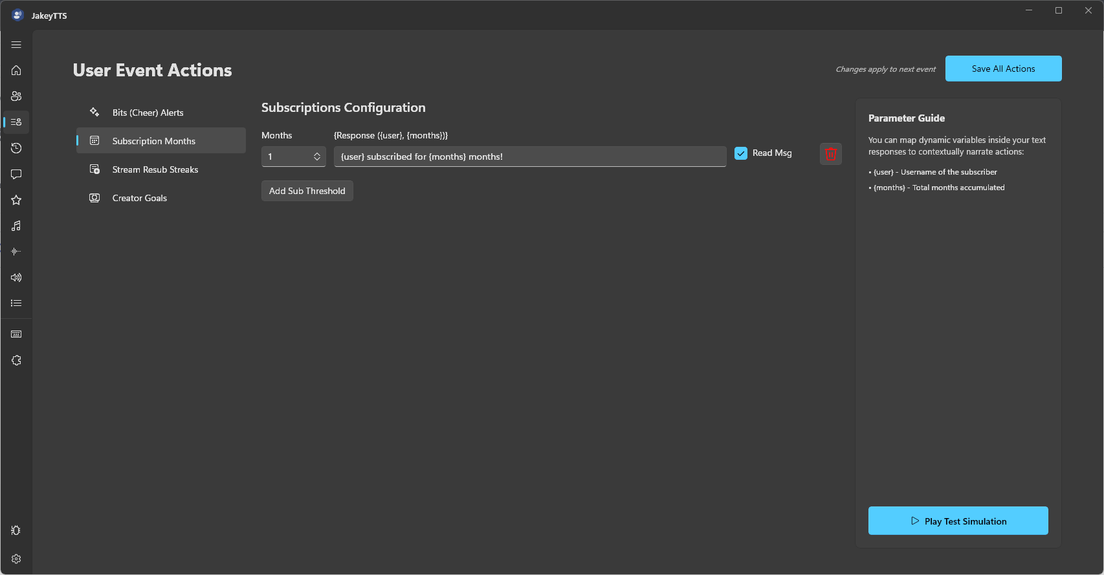This screenshot has height=575, width=1104.
Task: Click the '{user} - Username of the subscriber' line
Action: coord(933,172)
